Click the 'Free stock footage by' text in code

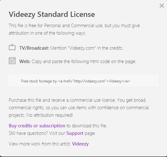[x=39, y=81]
